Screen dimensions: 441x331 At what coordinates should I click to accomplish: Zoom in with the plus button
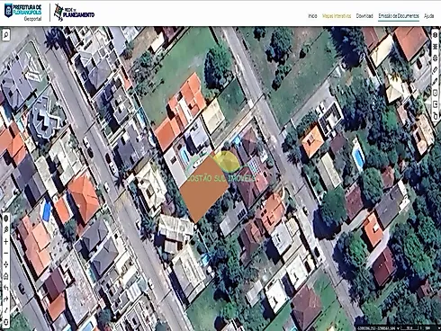click(6, 242)
